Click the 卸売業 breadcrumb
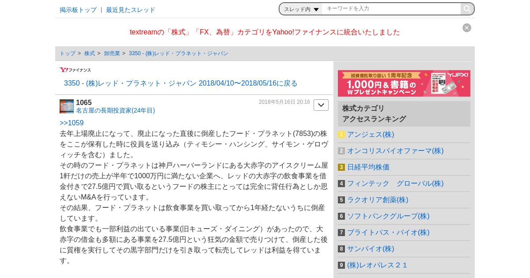The image size is (530, 278). coord(112,53)
